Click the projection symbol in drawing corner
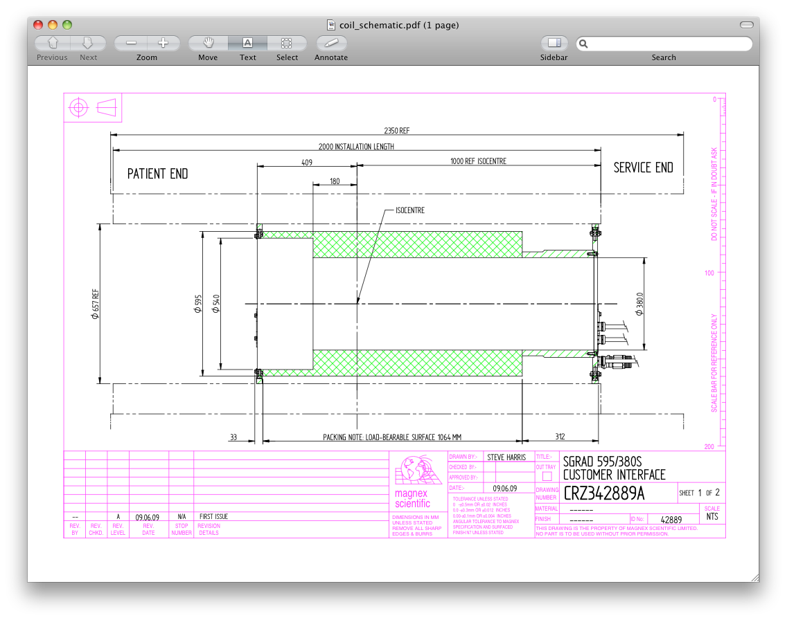 pyautogui.click(x=93, y=107)
